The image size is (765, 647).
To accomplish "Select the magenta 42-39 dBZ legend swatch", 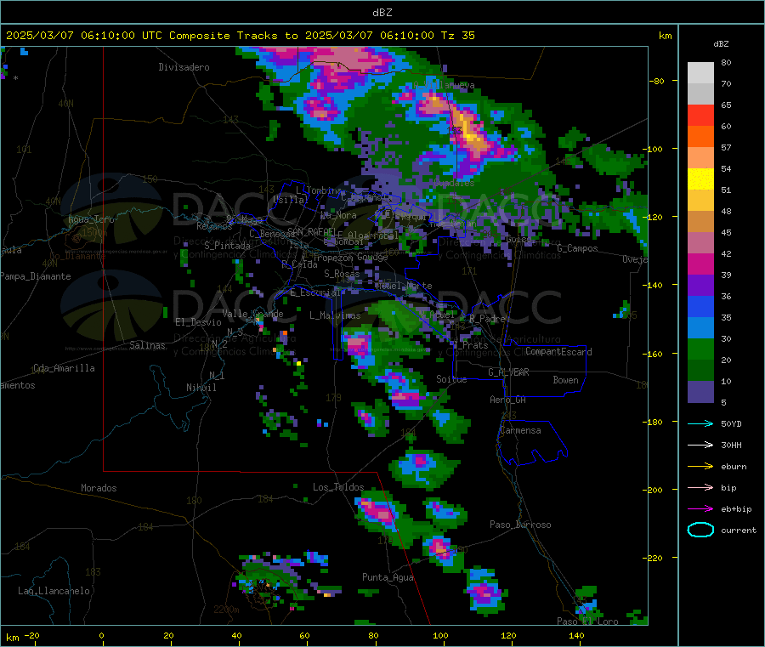I will tap(700, 264).
